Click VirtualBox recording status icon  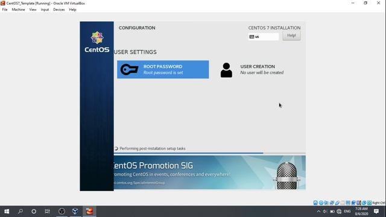[353, 203]
